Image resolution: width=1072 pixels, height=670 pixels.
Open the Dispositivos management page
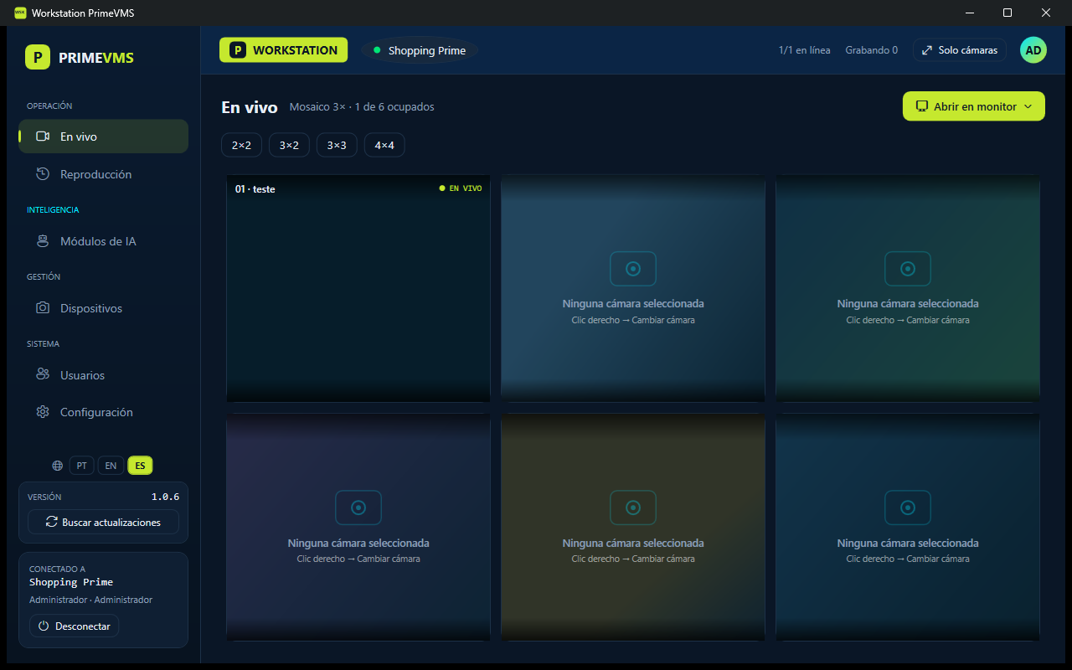tap(103, 308)
